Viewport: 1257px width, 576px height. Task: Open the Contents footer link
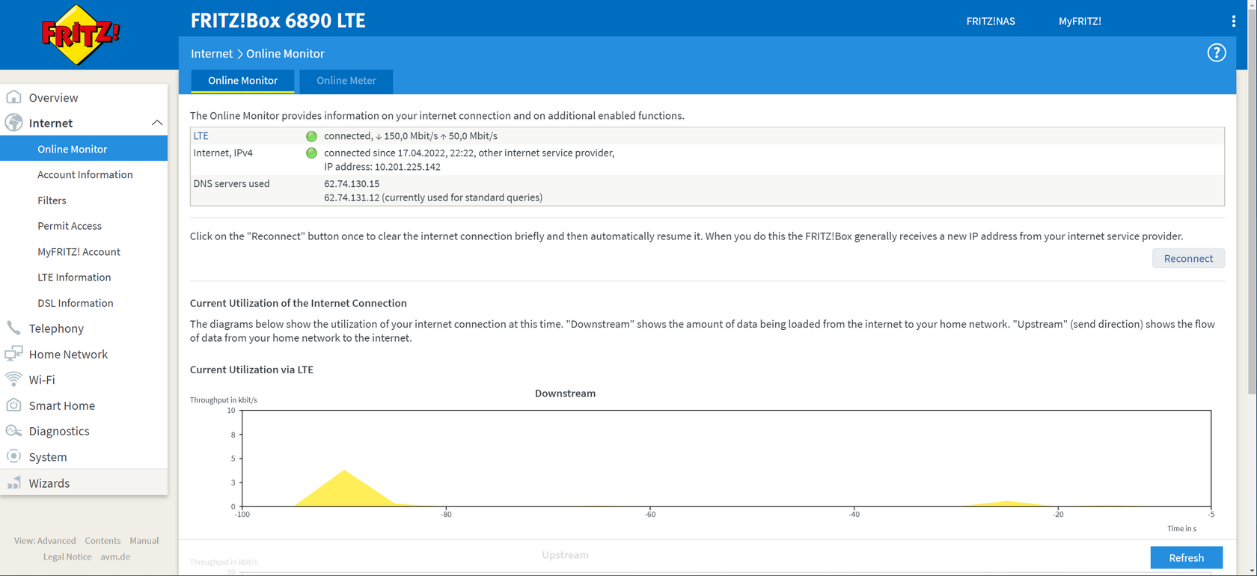(x=103, y=540)
